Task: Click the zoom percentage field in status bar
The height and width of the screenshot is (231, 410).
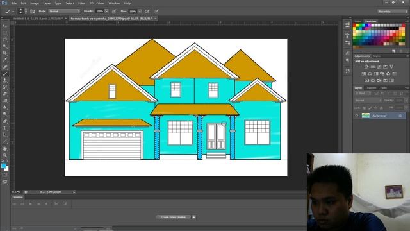Action: pos(15,192)
